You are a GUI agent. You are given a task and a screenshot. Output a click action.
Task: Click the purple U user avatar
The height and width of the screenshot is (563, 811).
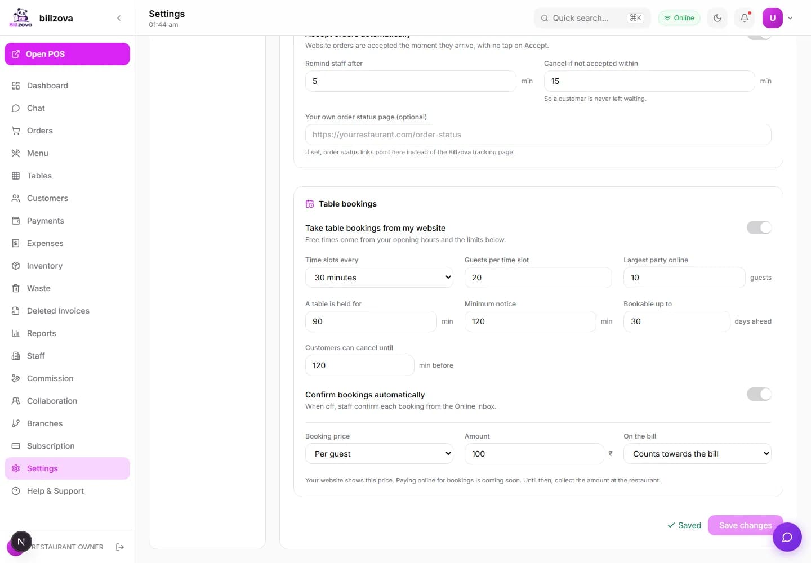pos(773,18)
